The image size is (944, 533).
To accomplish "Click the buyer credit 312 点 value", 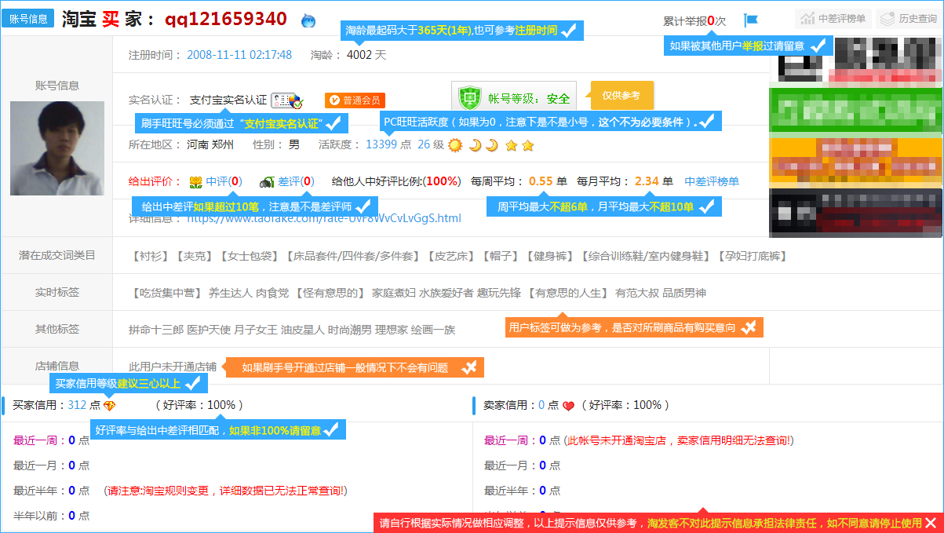I will click(85, 405).
